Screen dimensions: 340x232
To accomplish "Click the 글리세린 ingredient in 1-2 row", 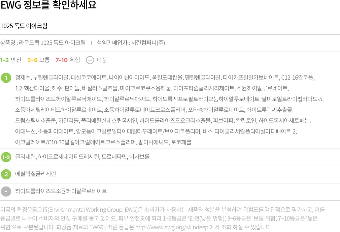I will pos(25,157).
